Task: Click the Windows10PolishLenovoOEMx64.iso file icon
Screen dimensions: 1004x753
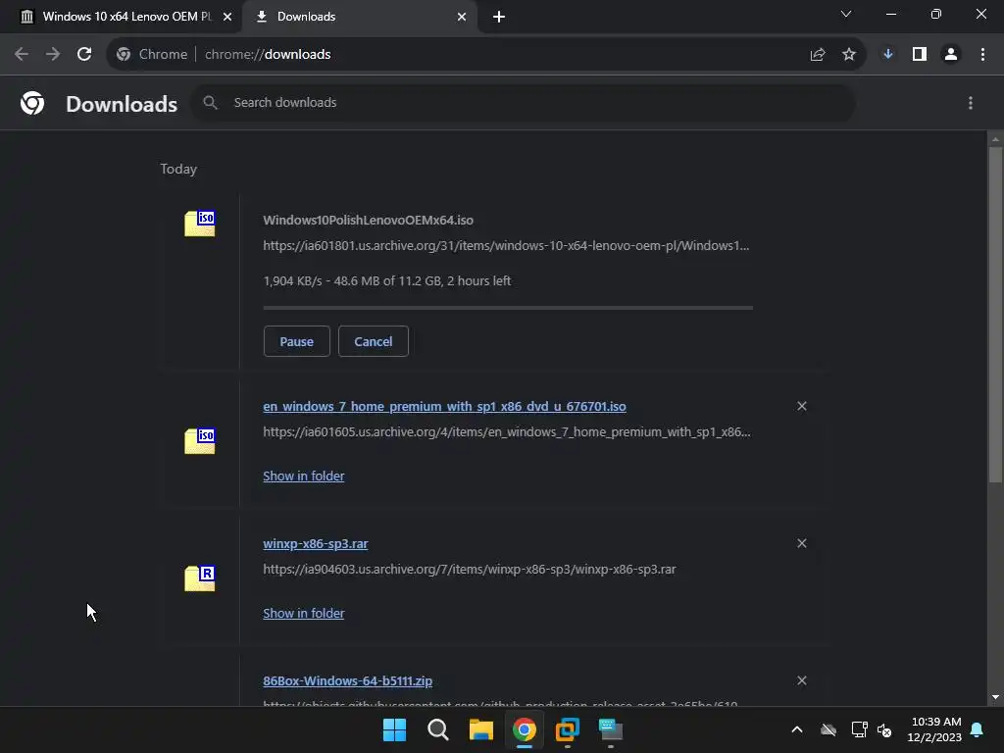Action: tap(200, 224)
